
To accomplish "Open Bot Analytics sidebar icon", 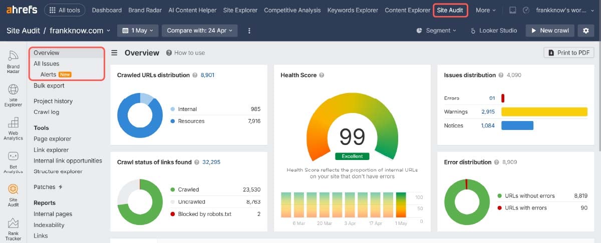I will coord(13,162).
